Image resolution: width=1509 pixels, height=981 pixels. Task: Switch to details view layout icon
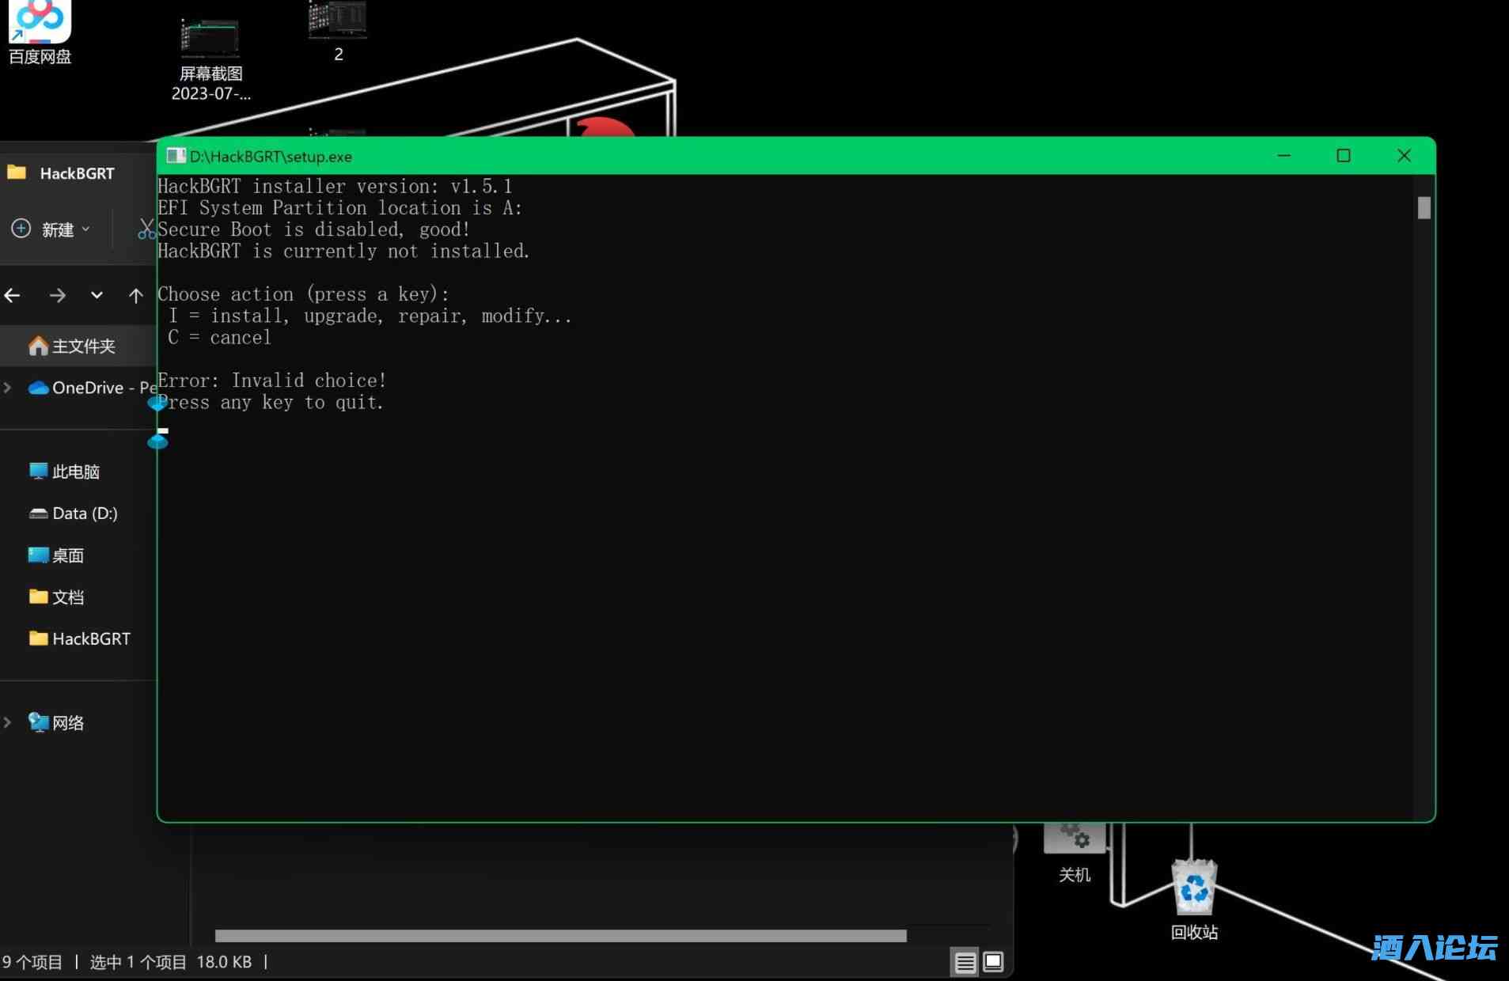pos(965,962)
